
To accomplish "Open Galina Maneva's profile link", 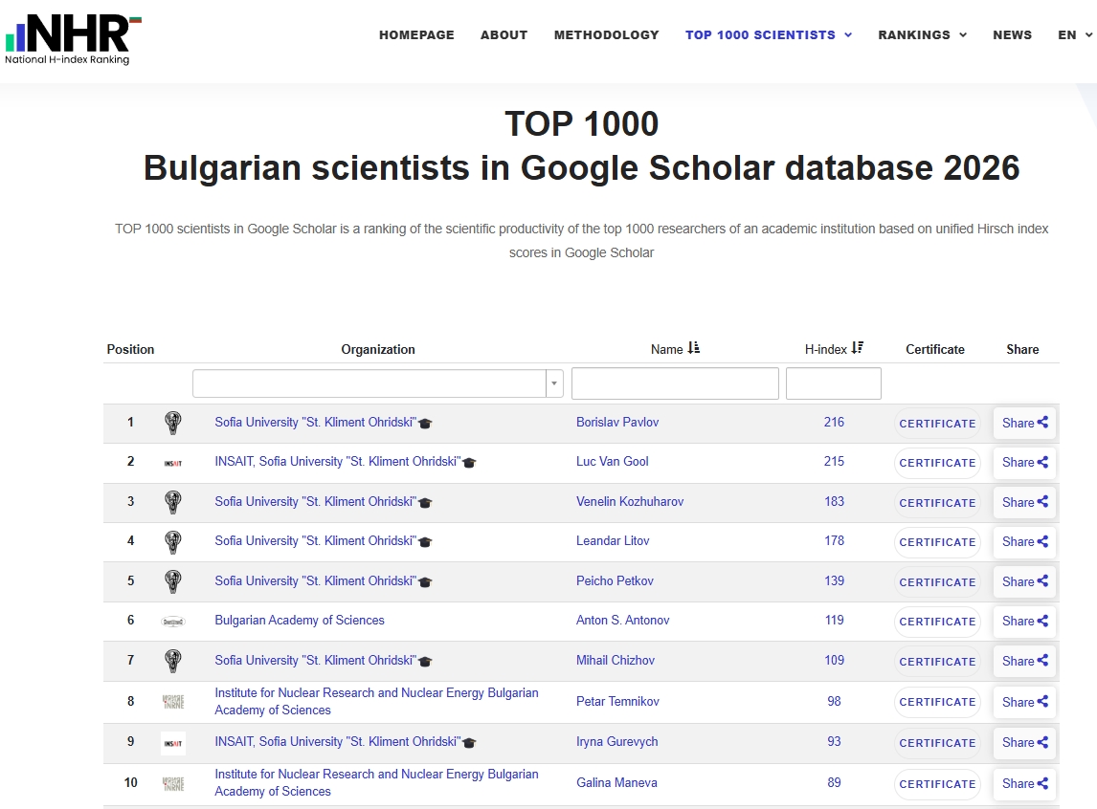I will pyautogui.click(x=616, y=782).
